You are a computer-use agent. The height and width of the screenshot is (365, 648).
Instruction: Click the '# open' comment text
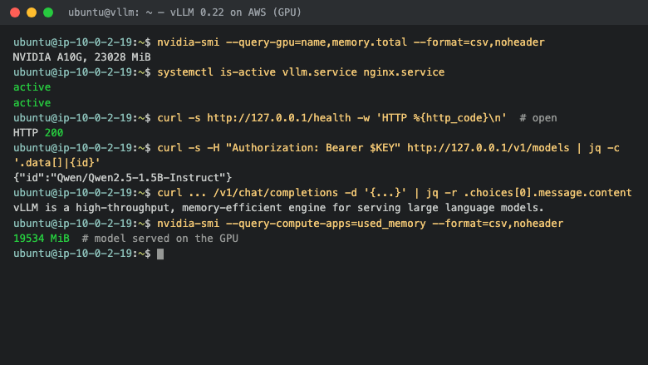pyautogui.click(x=538, y=118)
